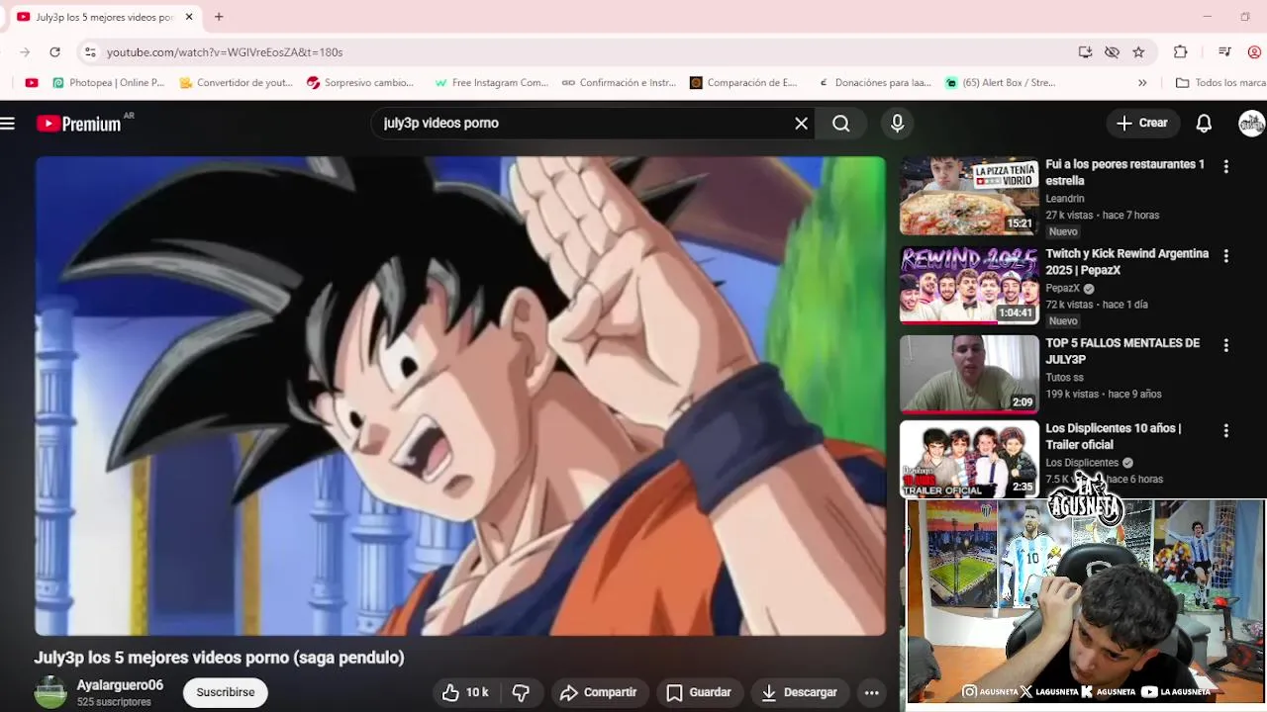
Task: Open TOP 5 FALLOS MENTALES thumbnail
Action: pos(968,374)
